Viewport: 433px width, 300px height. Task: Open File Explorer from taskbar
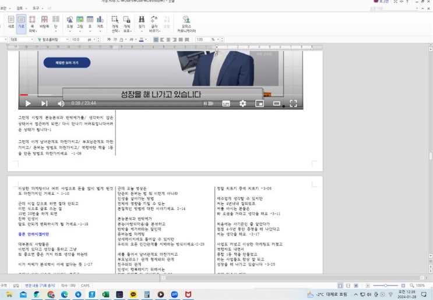[x=9, y=295]
